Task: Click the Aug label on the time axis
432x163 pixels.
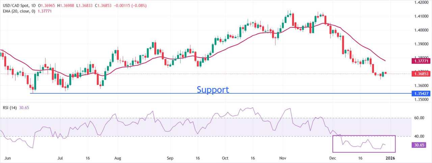Action: tap(117, 158)
